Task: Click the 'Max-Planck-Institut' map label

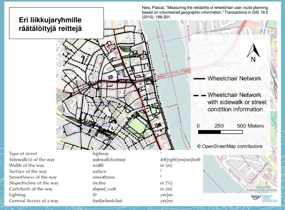Action: [x=102, y=104]
